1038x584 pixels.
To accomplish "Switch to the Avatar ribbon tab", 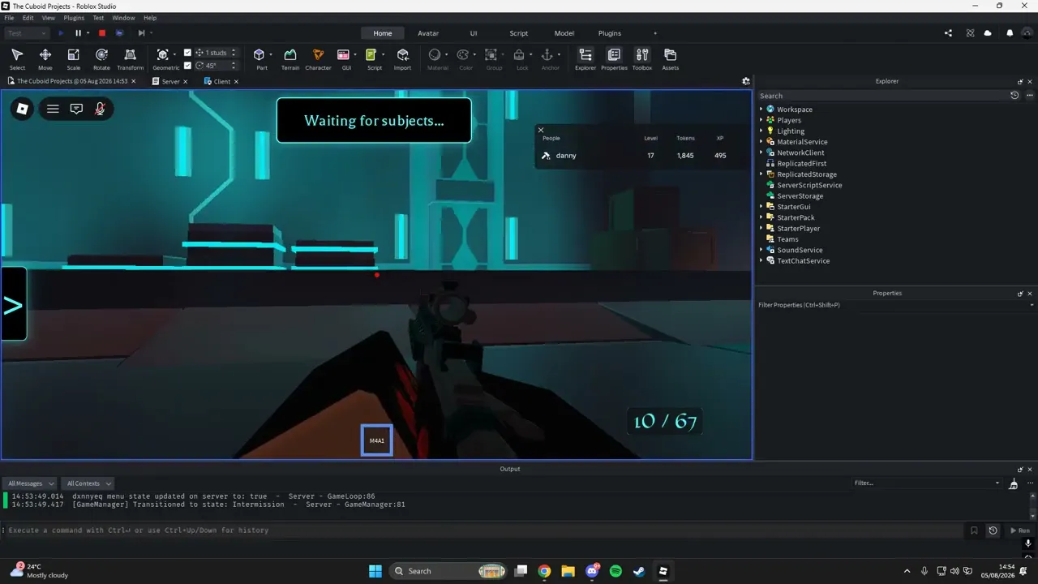I will (x=428, y=33).
